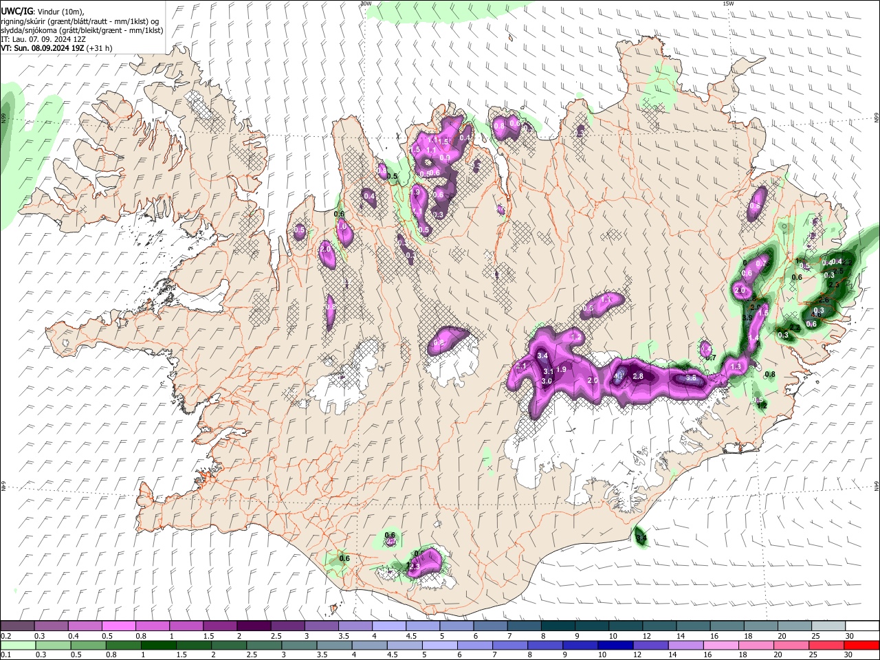This screenshot has width=880, height=660.
Task: Select the light pink swatch between 16 and 18, lower row
Action: [720, 645]
